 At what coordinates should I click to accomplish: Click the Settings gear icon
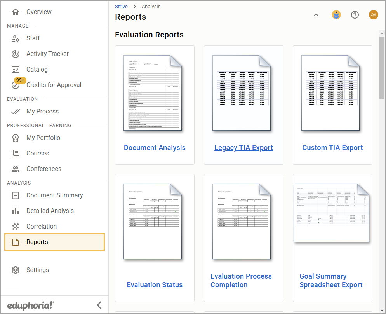pos(16,270)
